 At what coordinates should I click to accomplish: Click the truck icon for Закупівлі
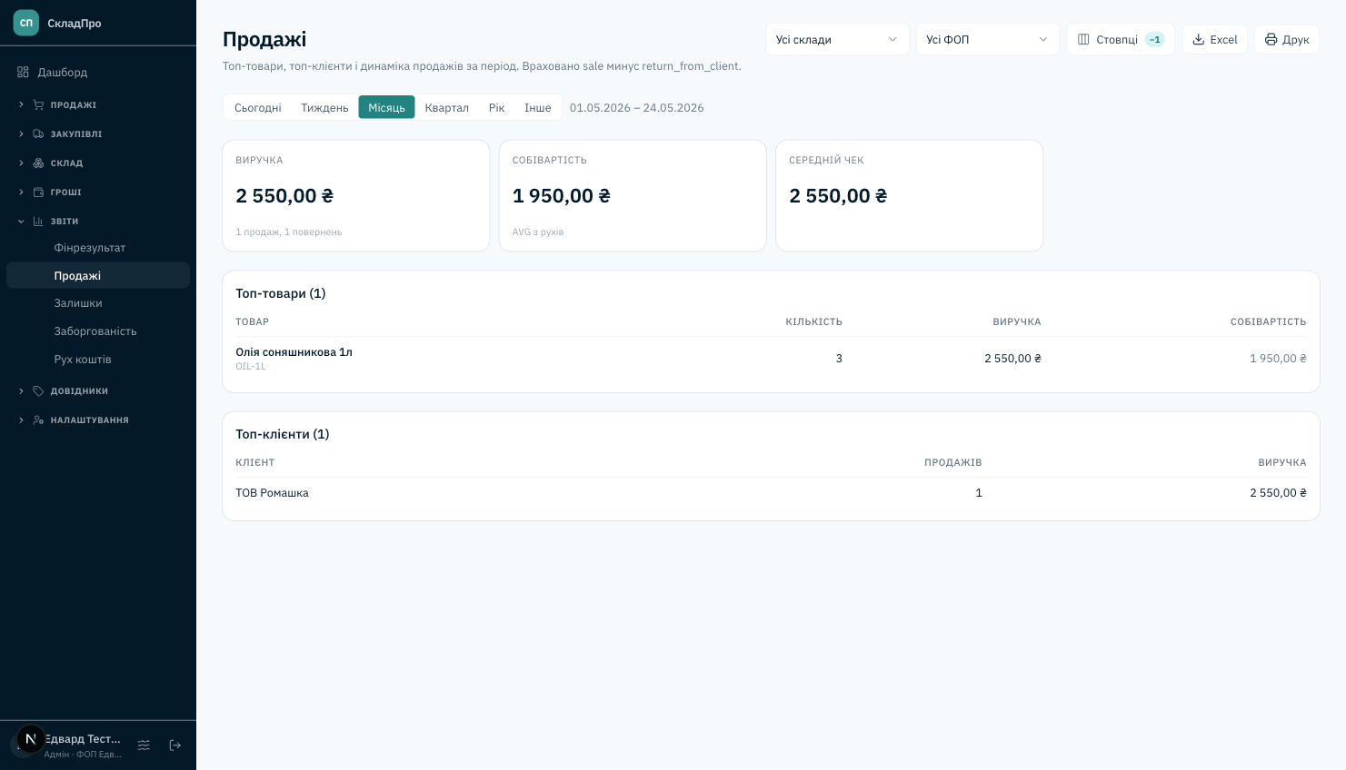pyautogui.click(x=38, y=133)
